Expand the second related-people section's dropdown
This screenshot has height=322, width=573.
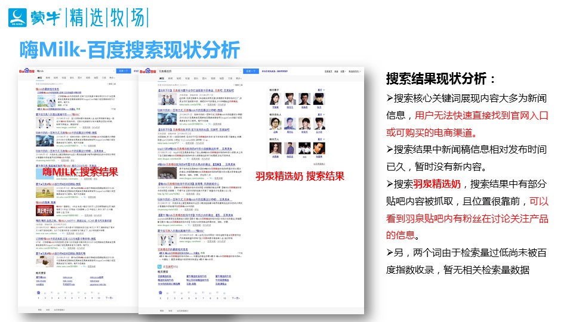coord(320,113)
